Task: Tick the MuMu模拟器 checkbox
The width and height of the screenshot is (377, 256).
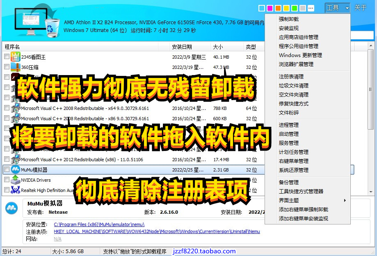Action: 7,169
